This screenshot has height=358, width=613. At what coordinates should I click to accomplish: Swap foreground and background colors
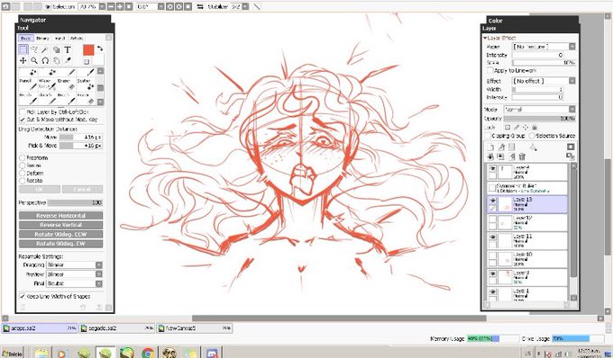click(x=100, y=49)
